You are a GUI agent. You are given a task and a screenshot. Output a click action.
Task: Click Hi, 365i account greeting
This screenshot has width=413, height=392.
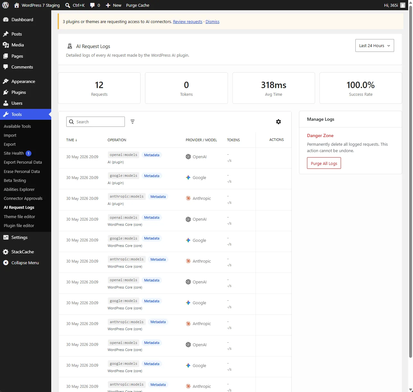[x=391, y=5]
